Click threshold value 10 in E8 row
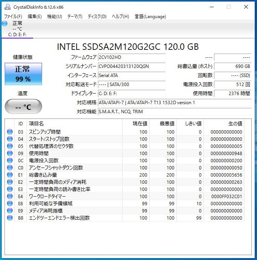 click(x=199, y=204)
